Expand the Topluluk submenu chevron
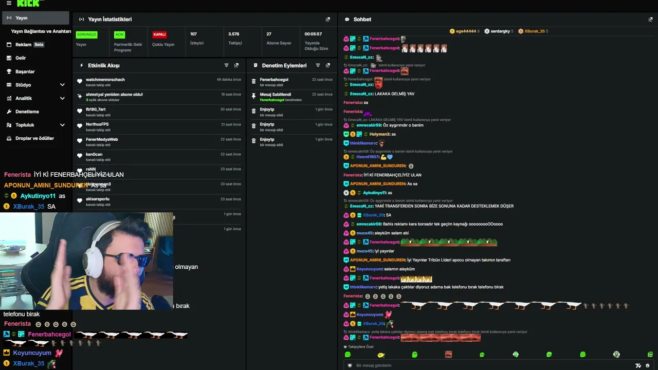Screen dimensions: 658x370 pyautogui.click(x=62, y=125)
